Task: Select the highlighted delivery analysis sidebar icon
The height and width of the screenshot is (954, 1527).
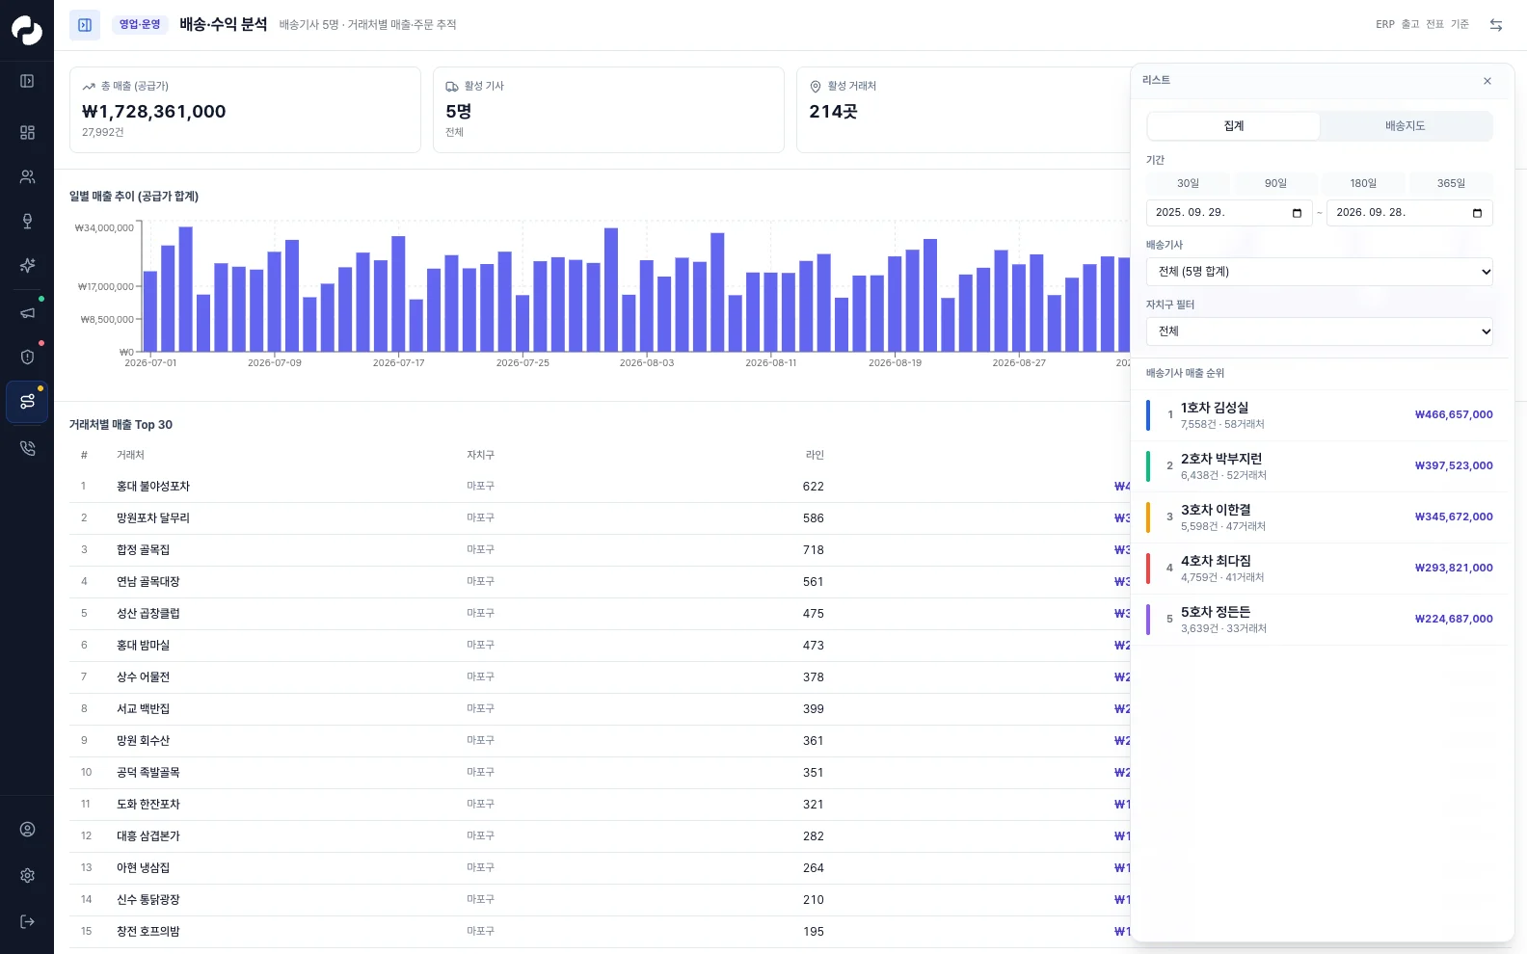Action: [27, 402]
